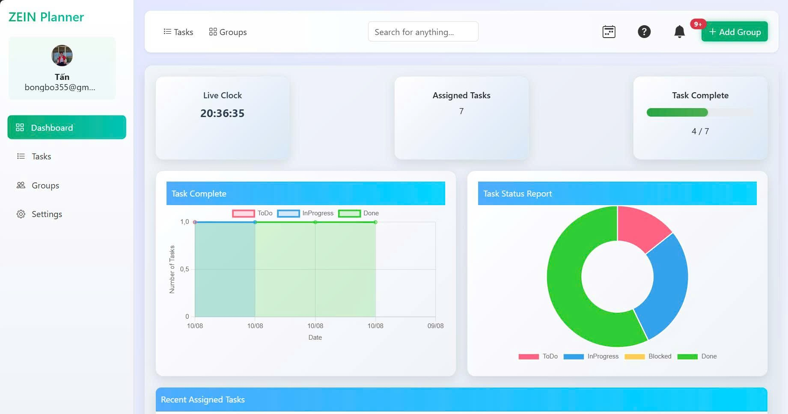
Task: Open Tasks in the sidebar
Action: (41, 156)
